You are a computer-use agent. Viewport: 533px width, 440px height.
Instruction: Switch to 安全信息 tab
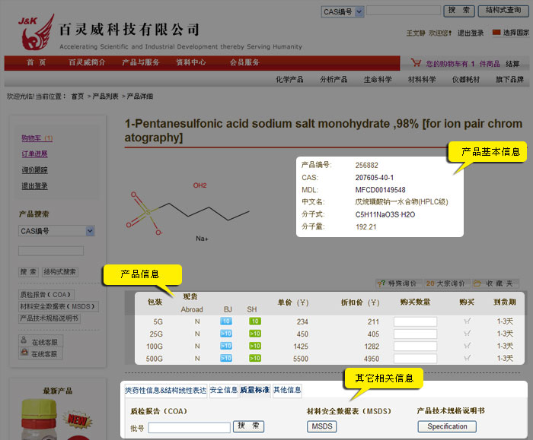223,390
